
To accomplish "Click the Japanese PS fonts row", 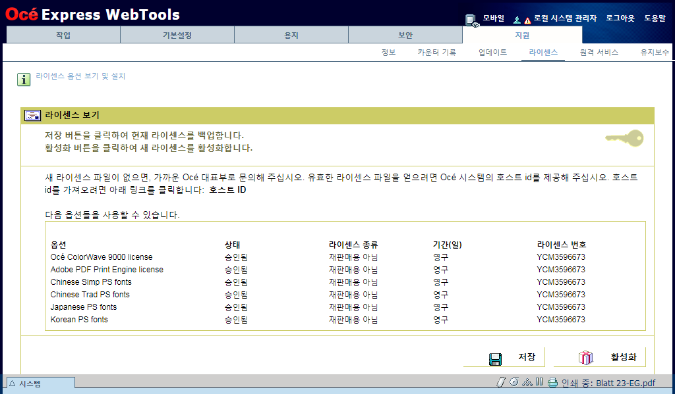I will 318,307.
